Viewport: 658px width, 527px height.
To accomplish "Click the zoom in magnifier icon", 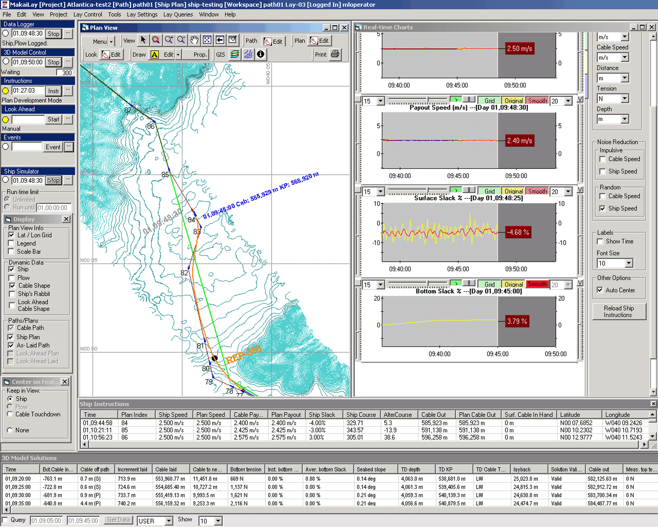I will (x=169, y=40).
